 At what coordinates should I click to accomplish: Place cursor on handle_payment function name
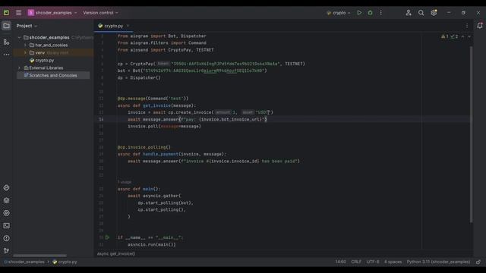(160, 154)
